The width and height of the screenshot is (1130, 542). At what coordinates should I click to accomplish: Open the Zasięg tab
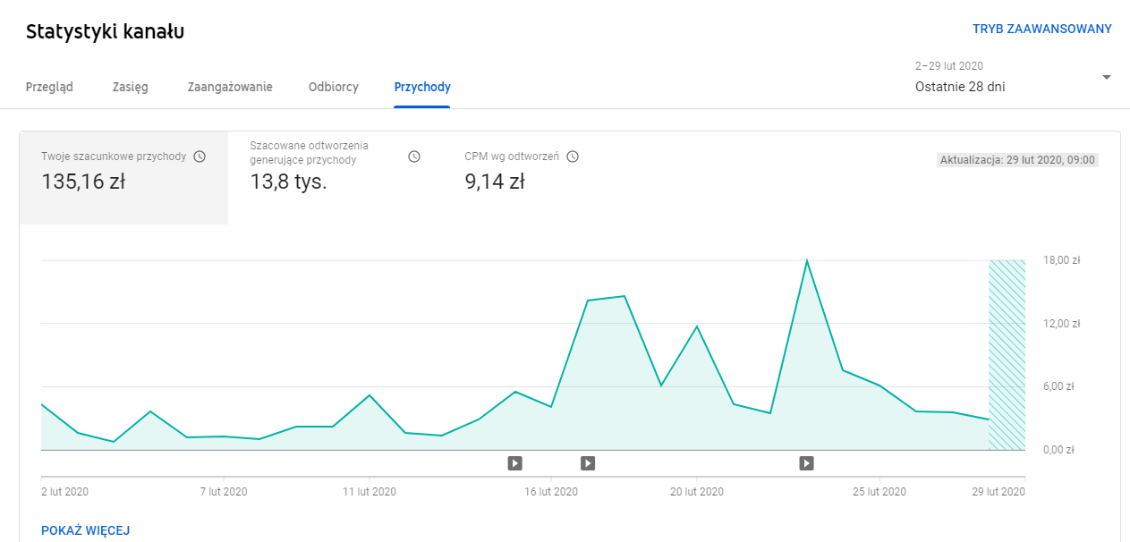(130, 87)
